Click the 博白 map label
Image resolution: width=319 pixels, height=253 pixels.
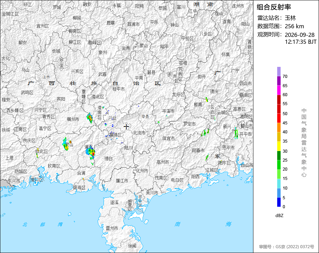click(x=108, y=159)
